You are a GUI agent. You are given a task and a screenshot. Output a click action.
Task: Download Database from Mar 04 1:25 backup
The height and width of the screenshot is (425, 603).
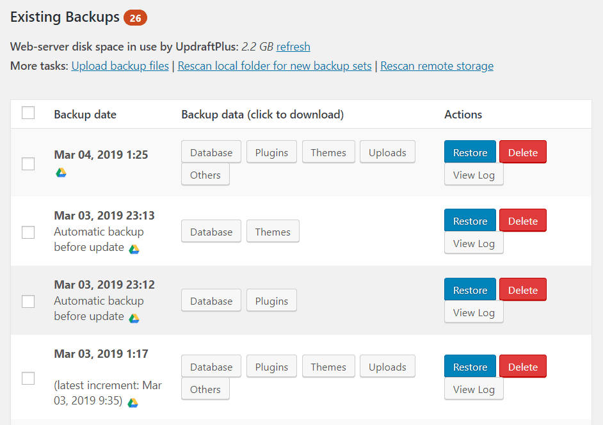click(211, 152)
